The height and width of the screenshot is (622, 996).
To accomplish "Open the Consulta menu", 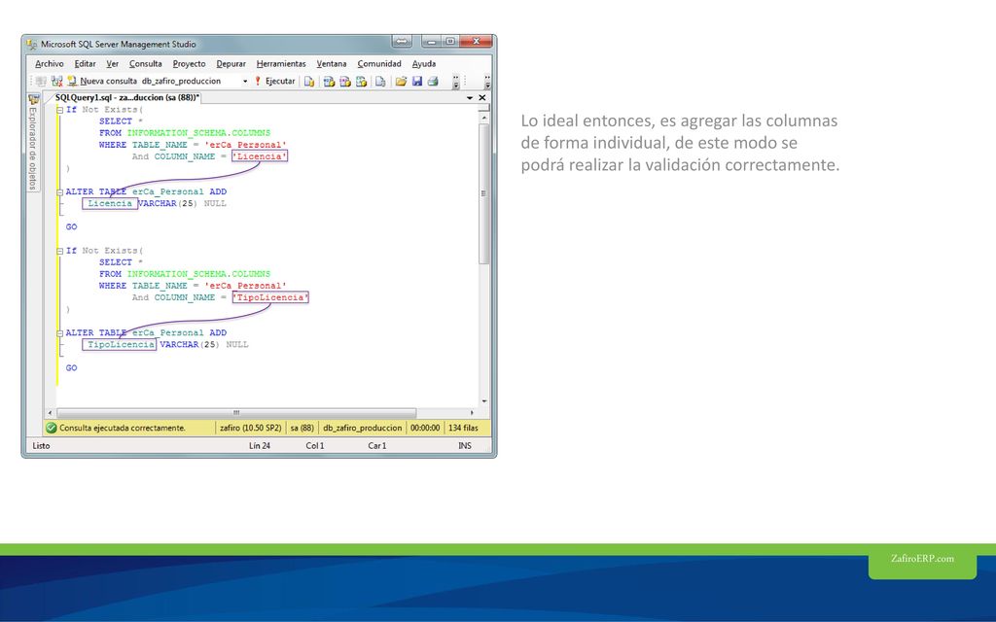I will coord(146,64).
